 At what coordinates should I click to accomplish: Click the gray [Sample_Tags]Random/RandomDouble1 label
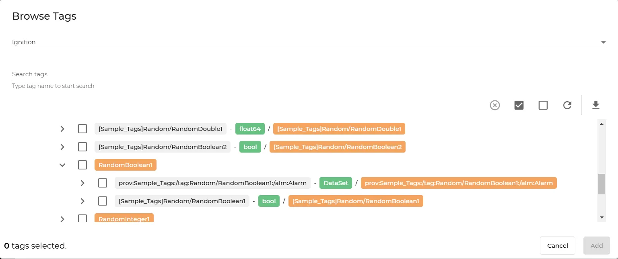161,129
